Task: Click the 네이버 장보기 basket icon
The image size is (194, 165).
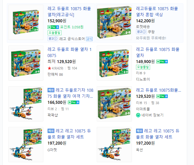Action: [138, 115]
